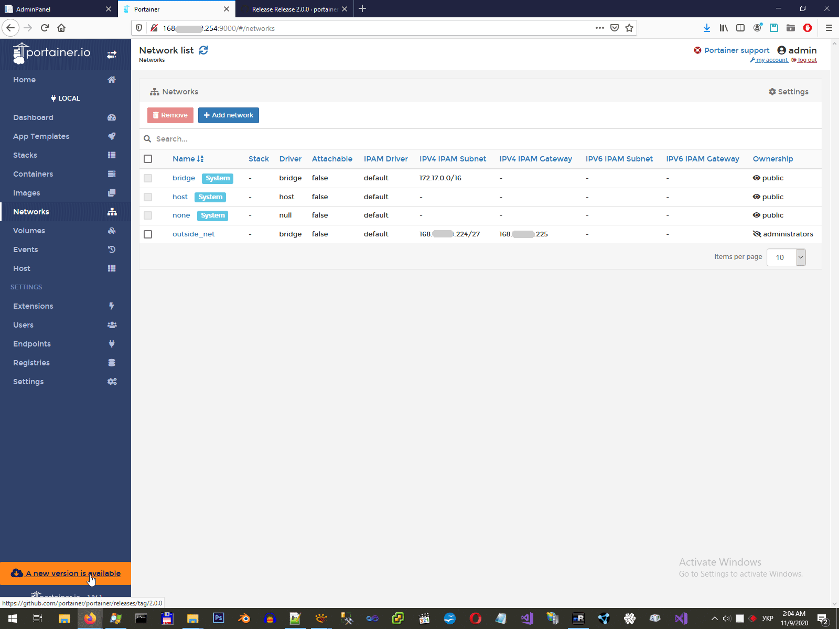Click the Windows Start button
Viewport: 839px width, 629px height.
click(13, 619)
